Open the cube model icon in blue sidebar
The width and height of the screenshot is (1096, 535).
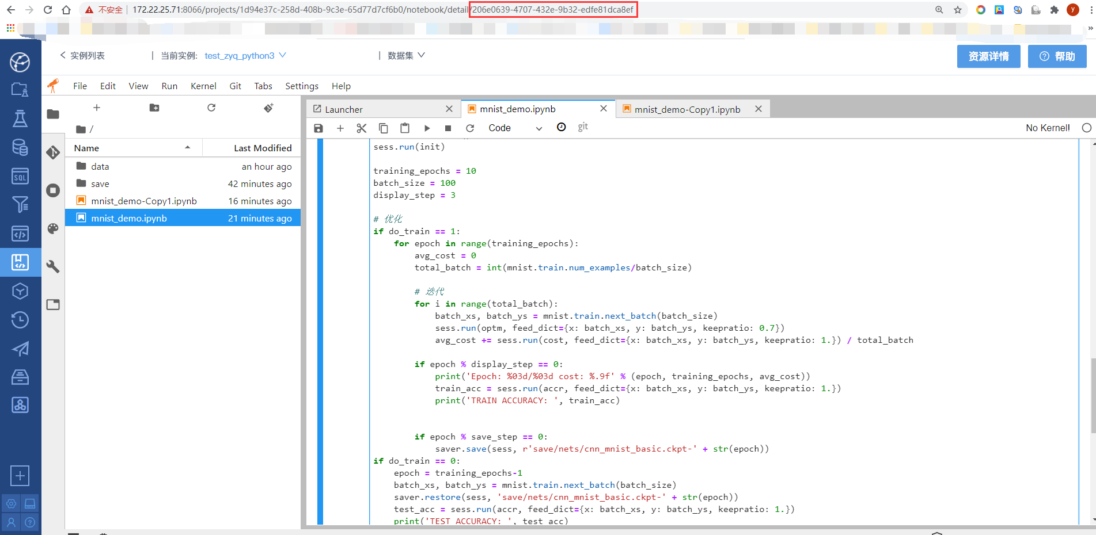click(20, 291)
